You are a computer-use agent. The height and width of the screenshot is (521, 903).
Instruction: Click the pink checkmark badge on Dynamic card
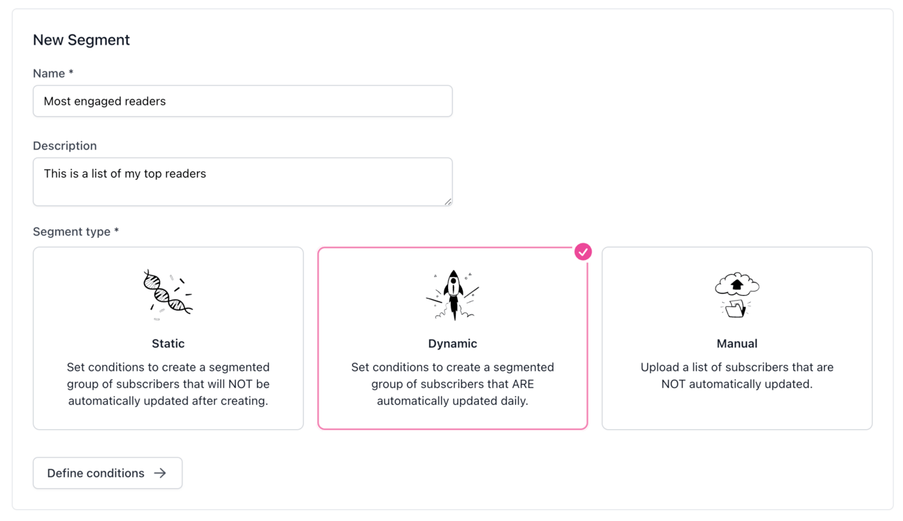click(583, 252)
